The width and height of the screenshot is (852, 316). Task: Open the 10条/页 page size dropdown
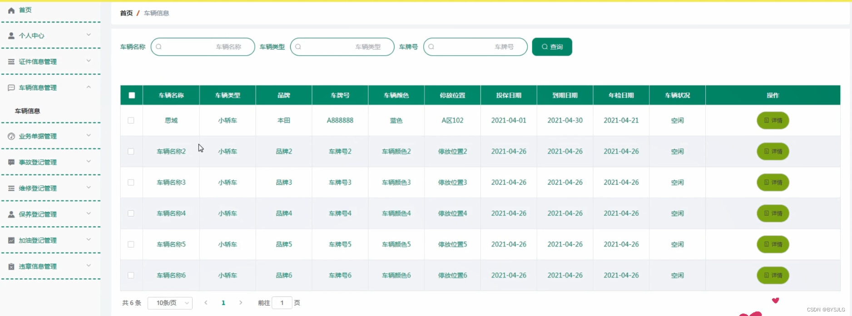click(x=170, y=303)
